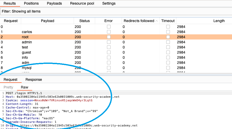Toggle Error checkbox for request 0
232x129 pixels.
109,27
